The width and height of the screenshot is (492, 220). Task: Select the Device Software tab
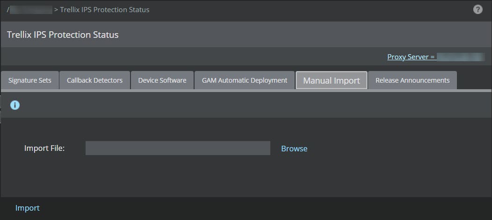(162, 80)
